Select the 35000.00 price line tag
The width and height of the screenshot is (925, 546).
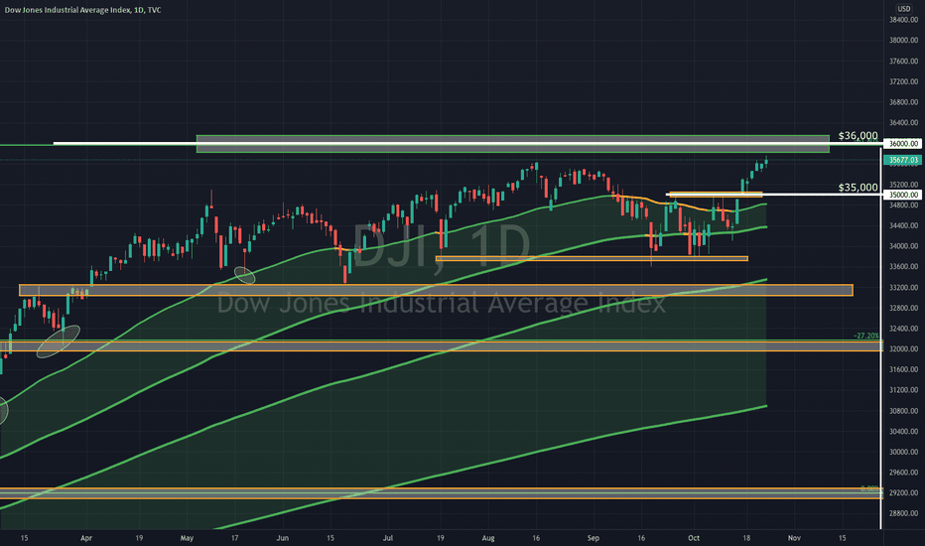903,195
